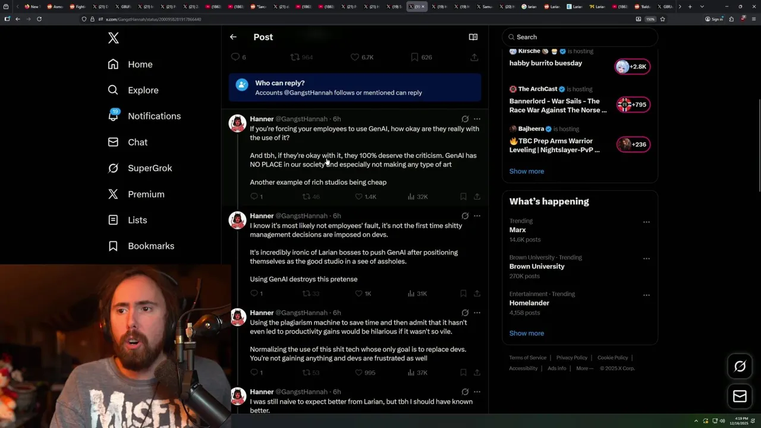Bookmark the 'rich studios being cheap' post

463,197
